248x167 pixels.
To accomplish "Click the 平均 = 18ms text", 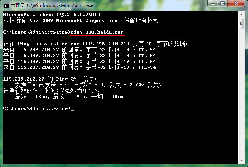I will (107, 97).
